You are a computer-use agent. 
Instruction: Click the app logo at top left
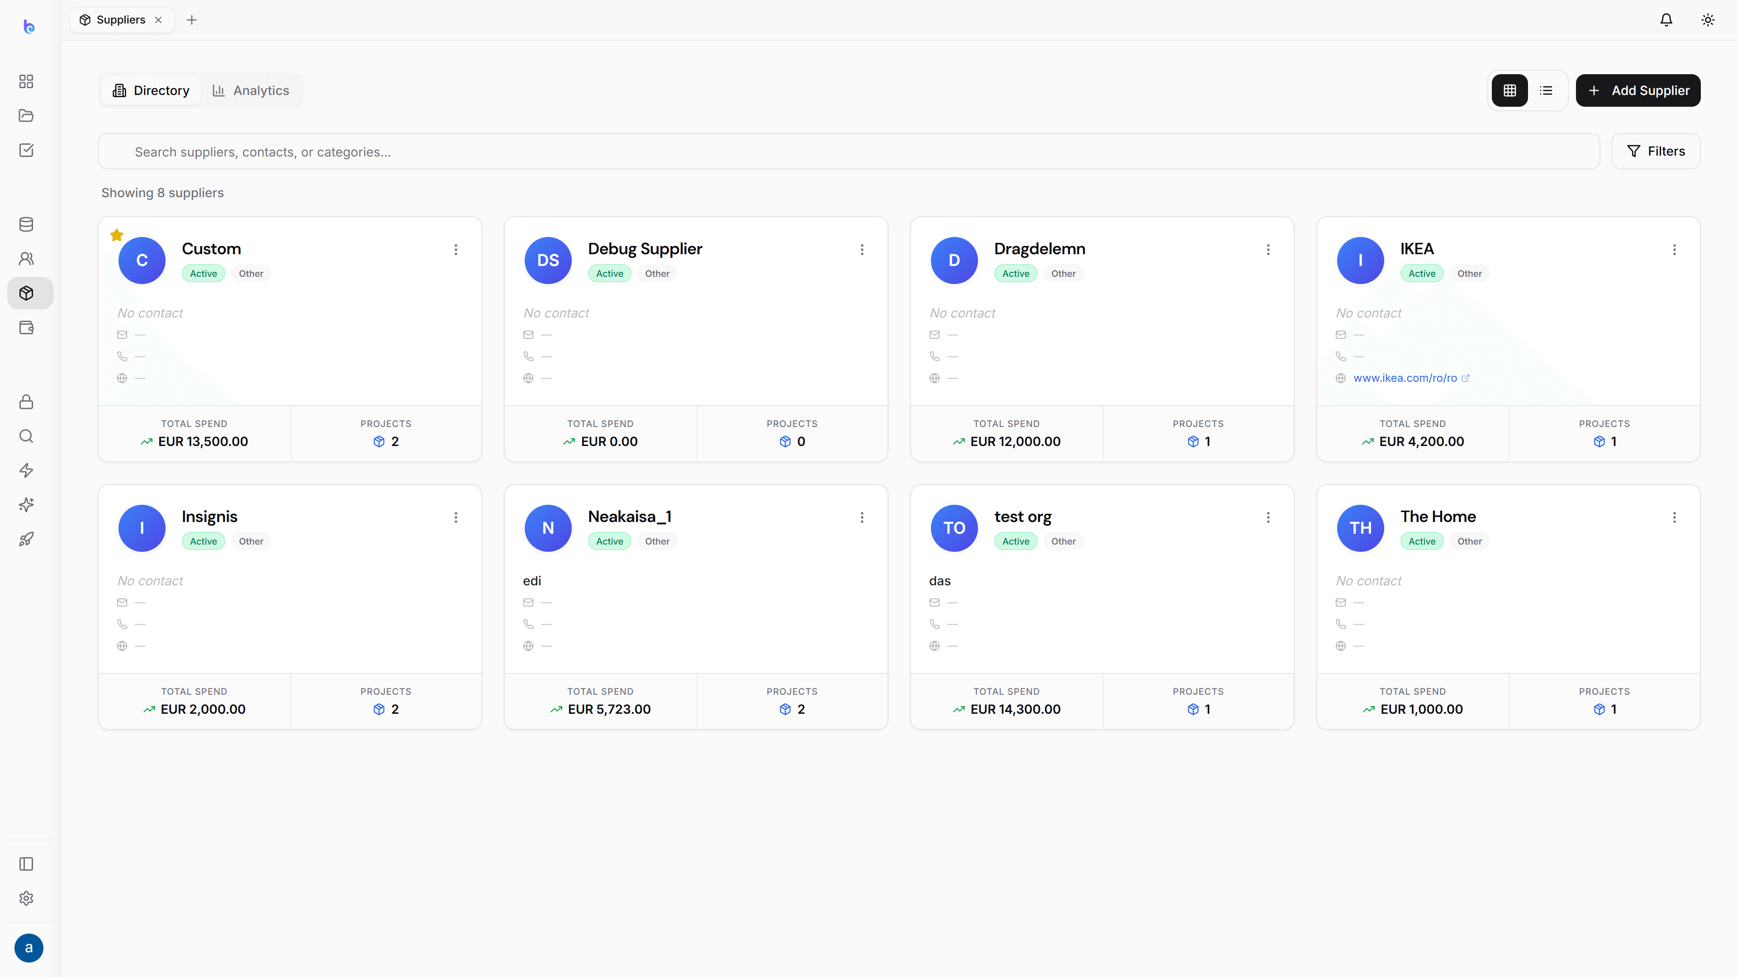point(29,26)
